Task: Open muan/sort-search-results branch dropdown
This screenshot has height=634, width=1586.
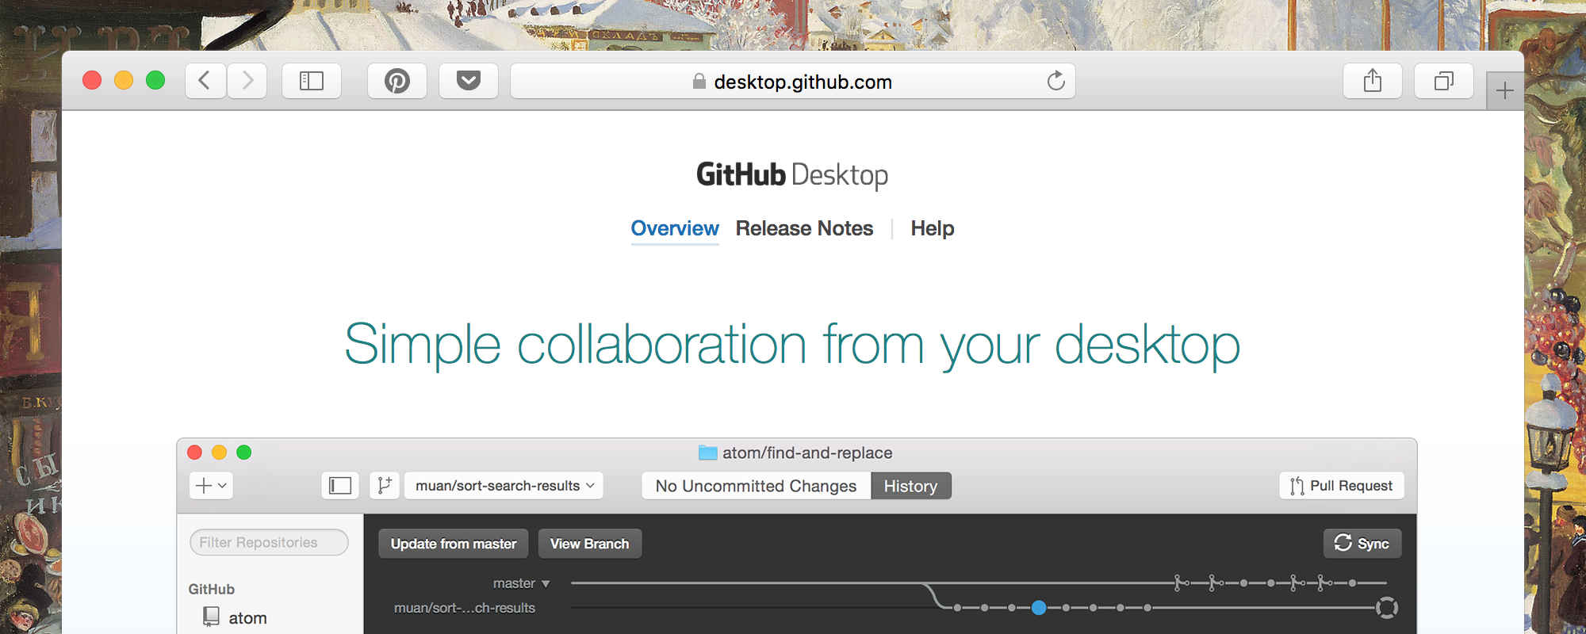Action: (504, 486)
